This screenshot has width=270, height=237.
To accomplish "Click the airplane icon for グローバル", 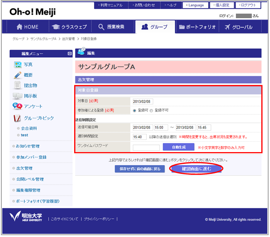I will [x=227, y=27].
